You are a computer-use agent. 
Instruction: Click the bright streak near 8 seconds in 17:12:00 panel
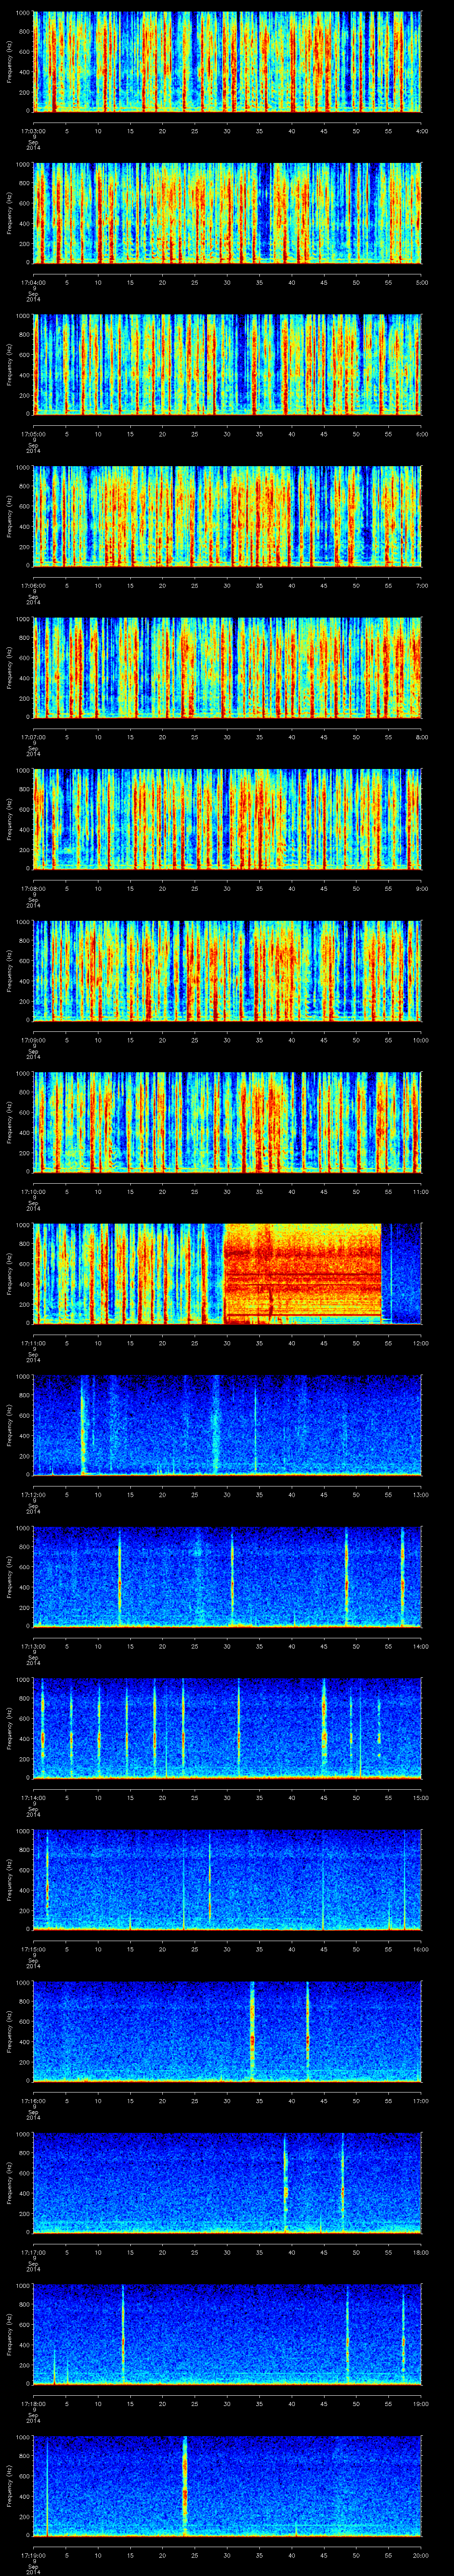[83, 1424]
